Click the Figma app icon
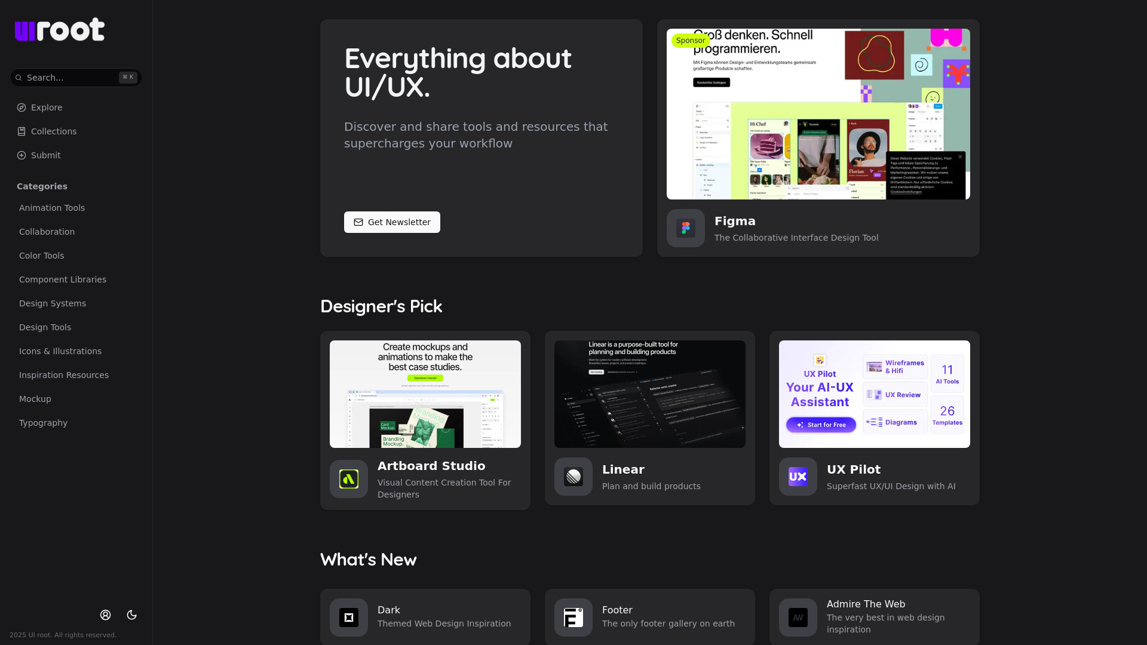Screen dimensions: 1147x645 (x=685, y=228)
